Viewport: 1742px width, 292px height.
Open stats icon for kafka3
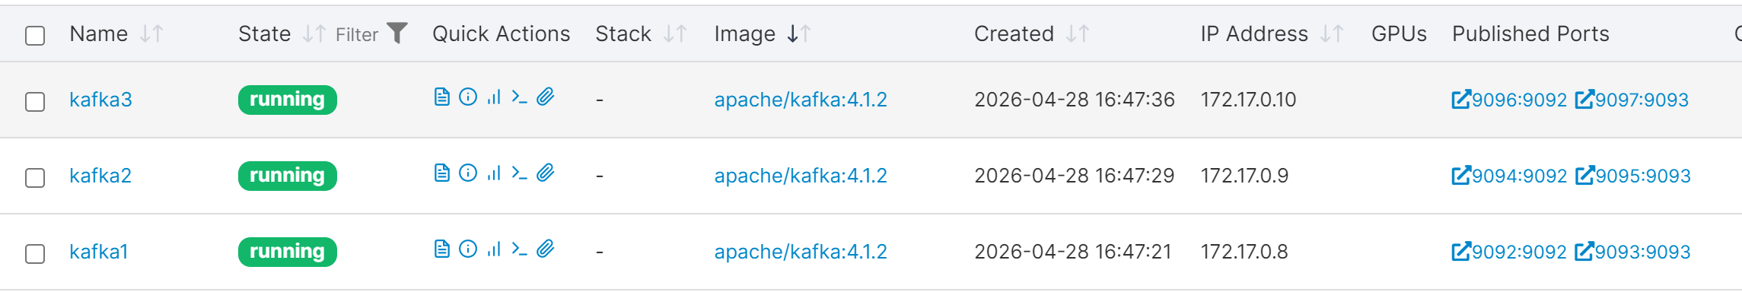(x=494, y=97)
